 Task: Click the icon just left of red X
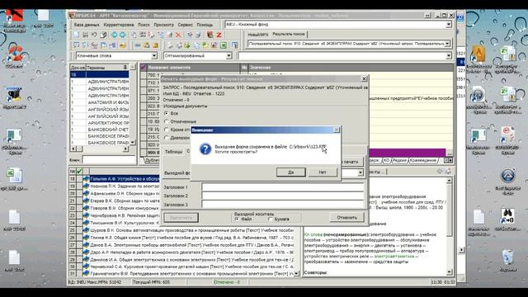[170, 35]
